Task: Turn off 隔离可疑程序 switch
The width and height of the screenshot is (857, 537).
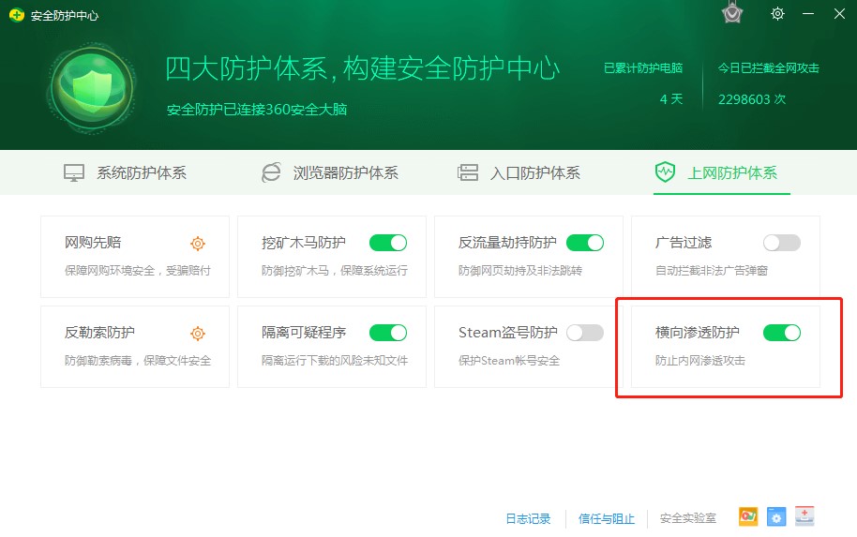Action: click(388, 333)
